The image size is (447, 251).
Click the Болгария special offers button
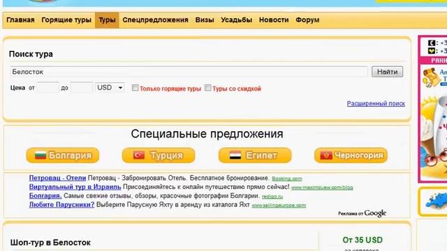pos(63,155)
